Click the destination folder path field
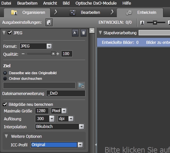Viewport: 170px width, 153px height. pos(39,85)
